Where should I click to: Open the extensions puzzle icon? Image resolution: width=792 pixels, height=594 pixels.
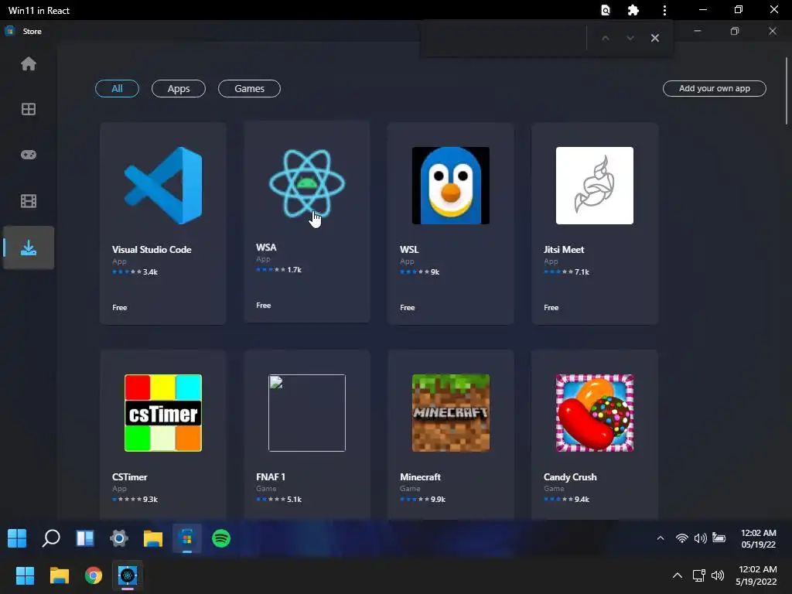pos(633,10)
